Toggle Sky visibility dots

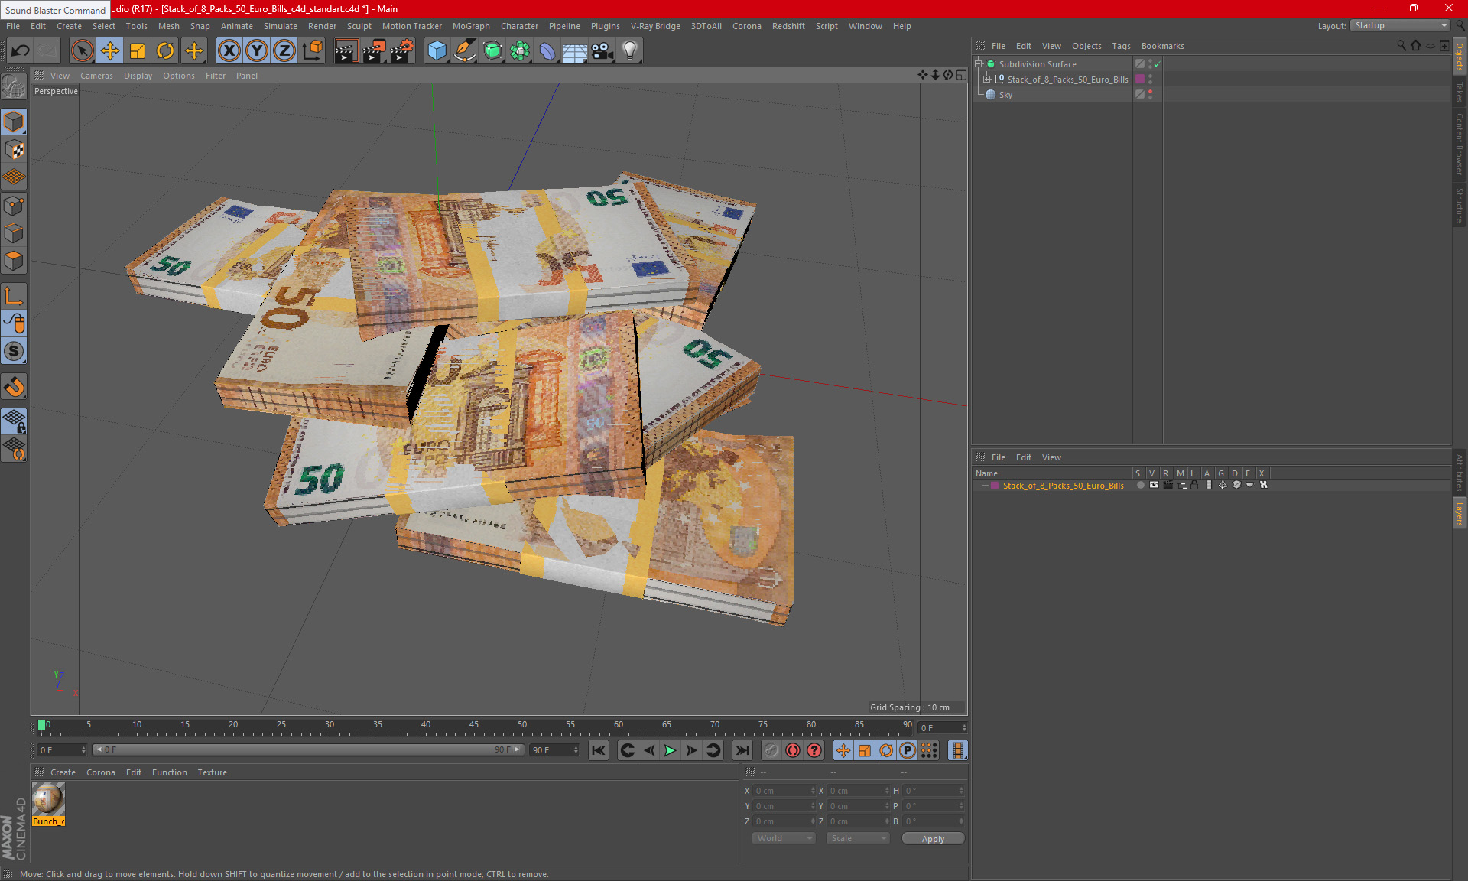[1150, 94]
